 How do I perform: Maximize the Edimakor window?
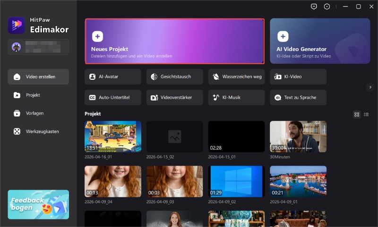pos(359,7)
